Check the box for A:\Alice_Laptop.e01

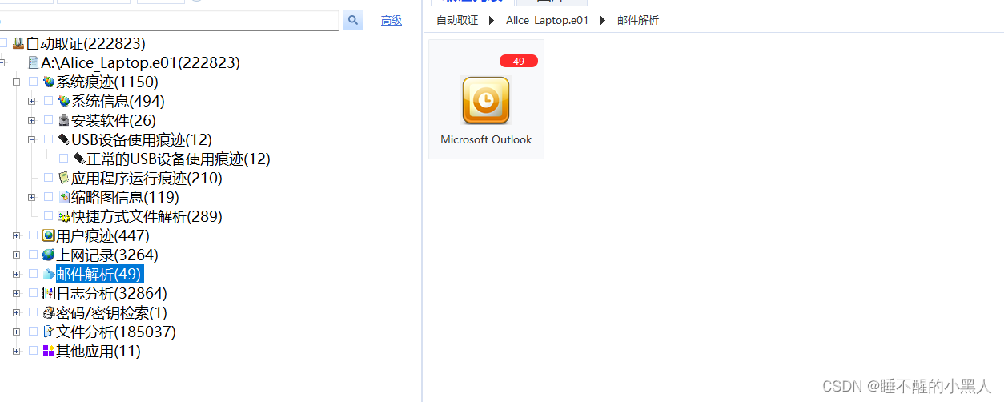[x=18, y=62]
